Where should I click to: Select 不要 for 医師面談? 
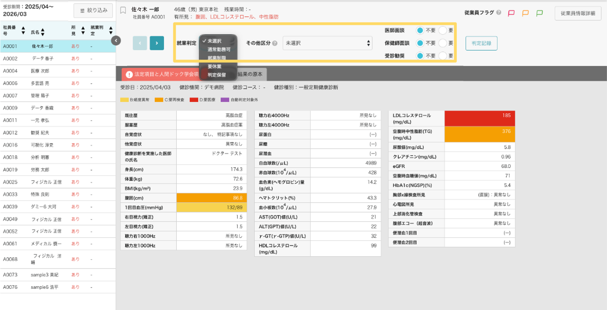[x=420, y=30]
